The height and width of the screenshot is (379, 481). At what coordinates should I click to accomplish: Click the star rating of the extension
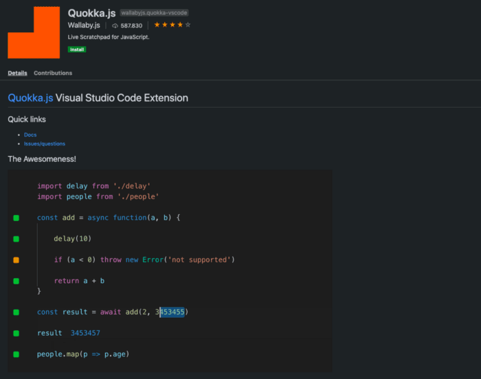pos(172,25)
